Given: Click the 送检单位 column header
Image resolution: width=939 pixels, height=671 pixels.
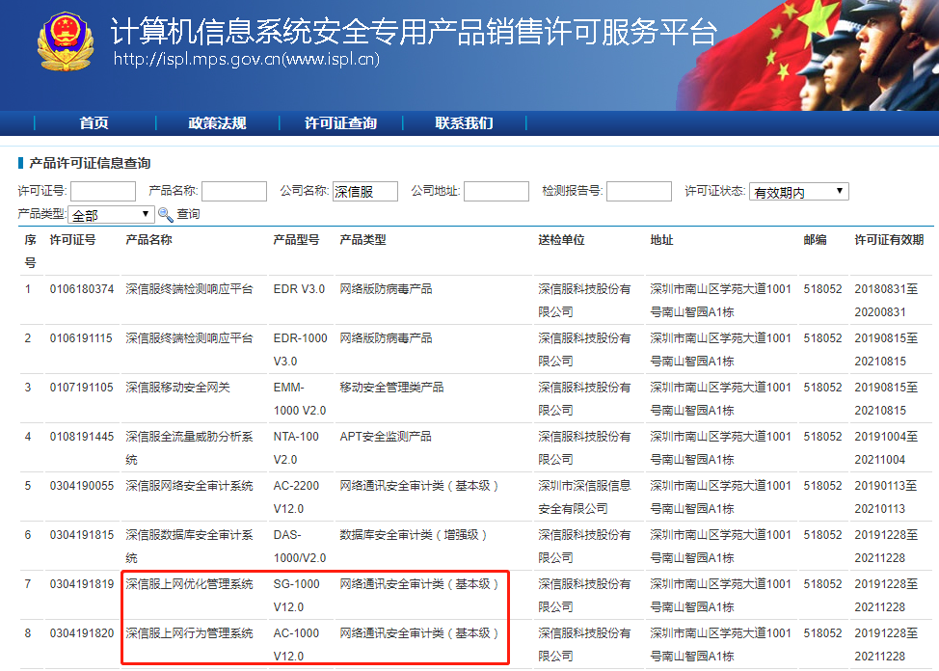Looking at the screenshot, I should click(561, 240).
